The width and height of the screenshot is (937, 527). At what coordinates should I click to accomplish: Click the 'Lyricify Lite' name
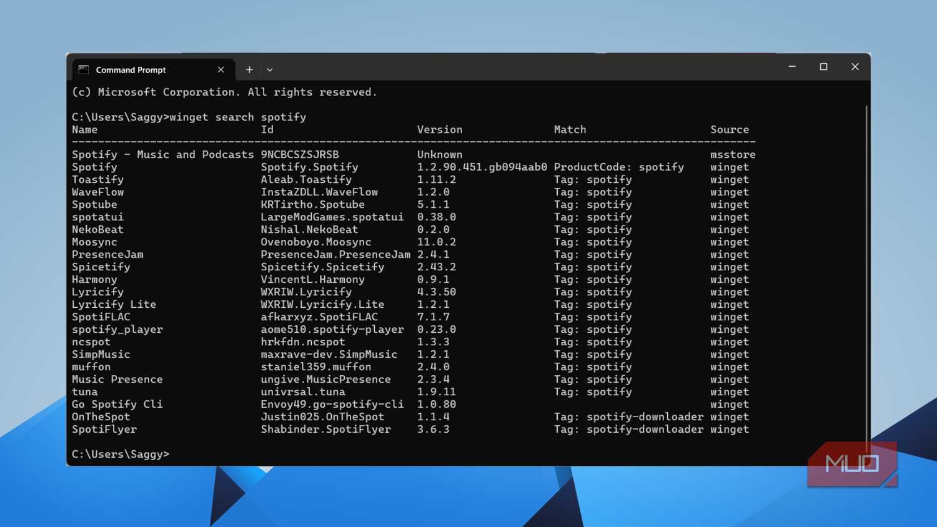pyautogui.click(x=114, y=304)
